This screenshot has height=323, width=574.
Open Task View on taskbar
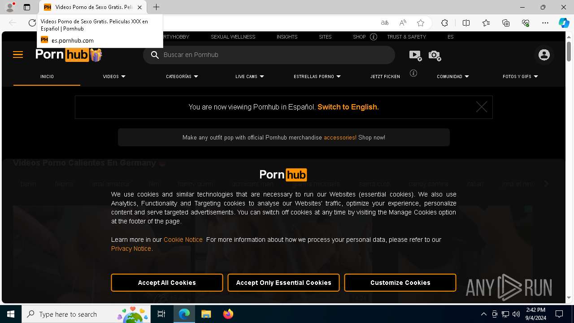(161, 314)
